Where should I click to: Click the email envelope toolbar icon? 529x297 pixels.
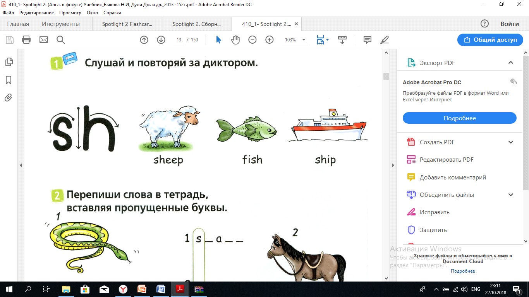[43, 40]
